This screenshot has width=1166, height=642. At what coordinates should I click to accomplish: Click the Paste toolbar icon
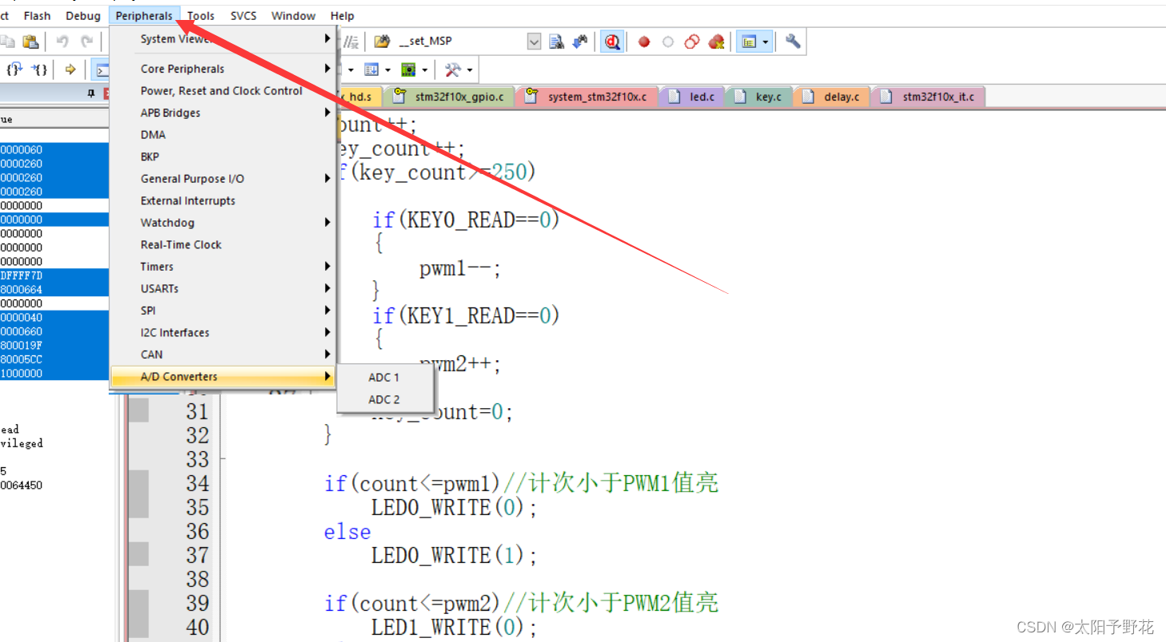[x=30, y=42]
